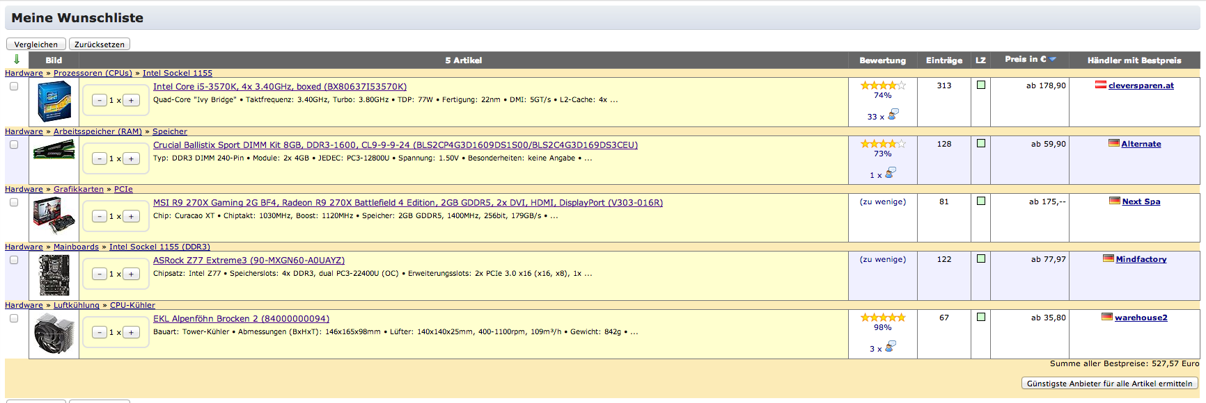Click Günstigste Anbieter für alle Artikel ermitteln
Image resolution: width=1206 pixels, height=403 pixels.
(1109, 383)
